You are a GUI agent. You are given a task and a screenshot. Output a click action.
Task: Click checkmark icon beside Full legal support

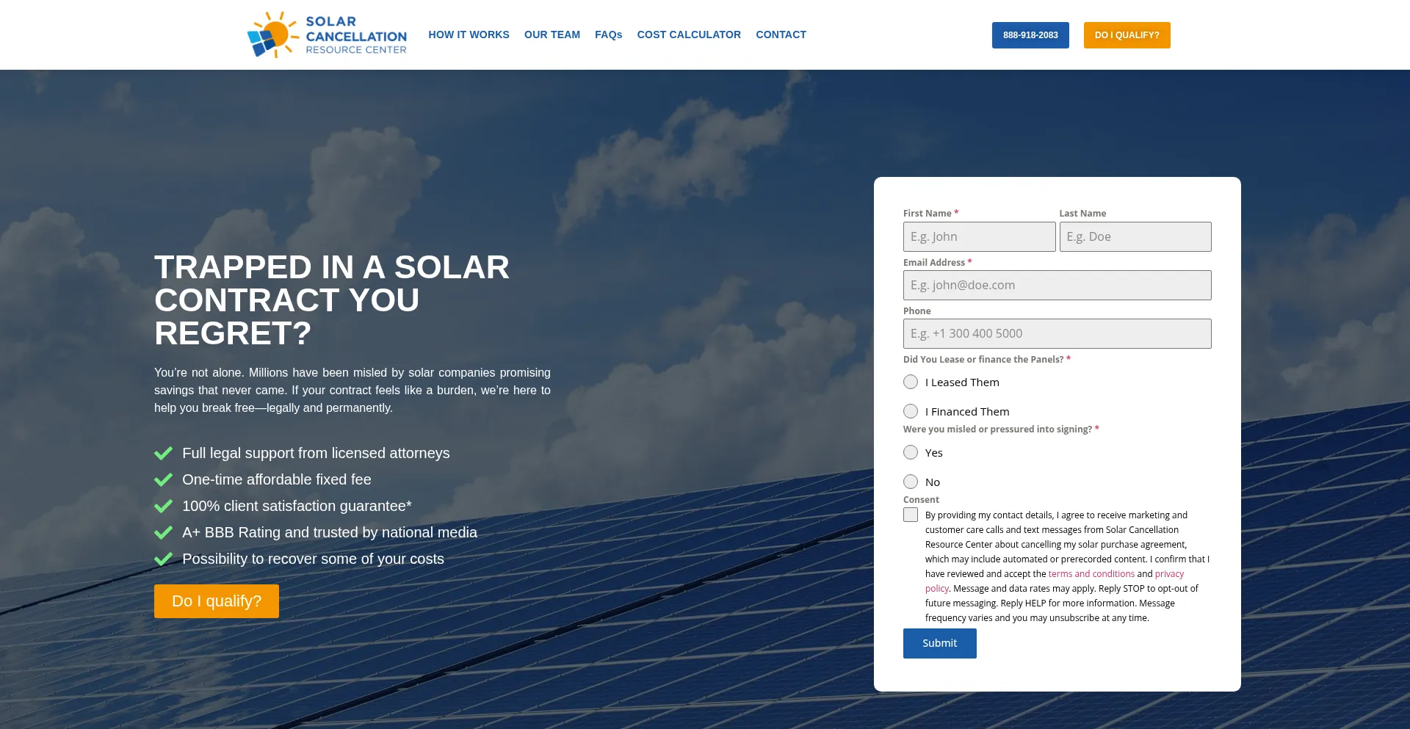click(x=163, y=453)
